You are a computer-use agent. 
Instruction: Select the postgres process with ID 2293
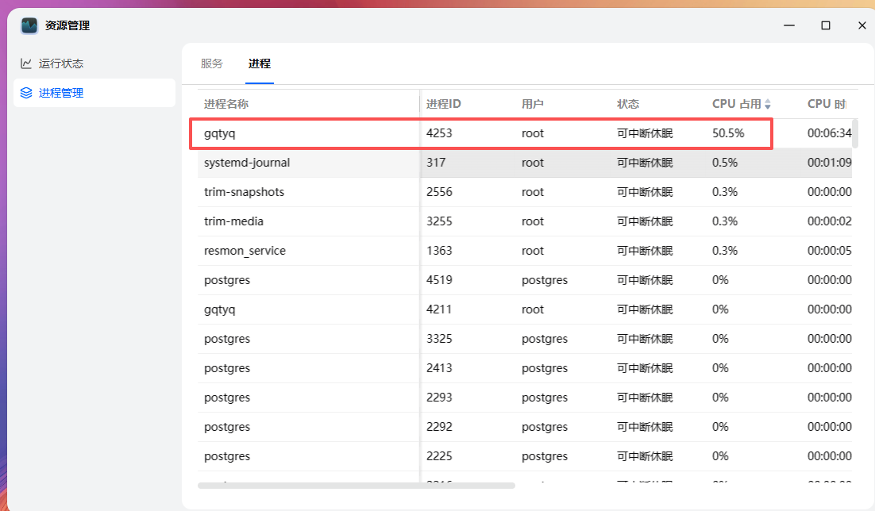pyautogui.click(x=525, y=398)
